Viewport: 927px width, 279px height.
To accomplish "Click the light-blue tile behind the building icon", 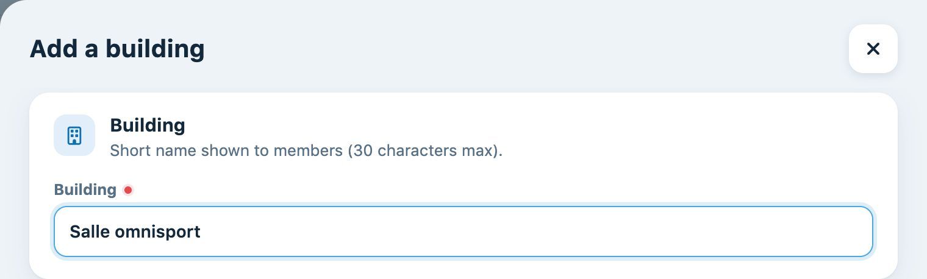I will [x=74, y=135].
